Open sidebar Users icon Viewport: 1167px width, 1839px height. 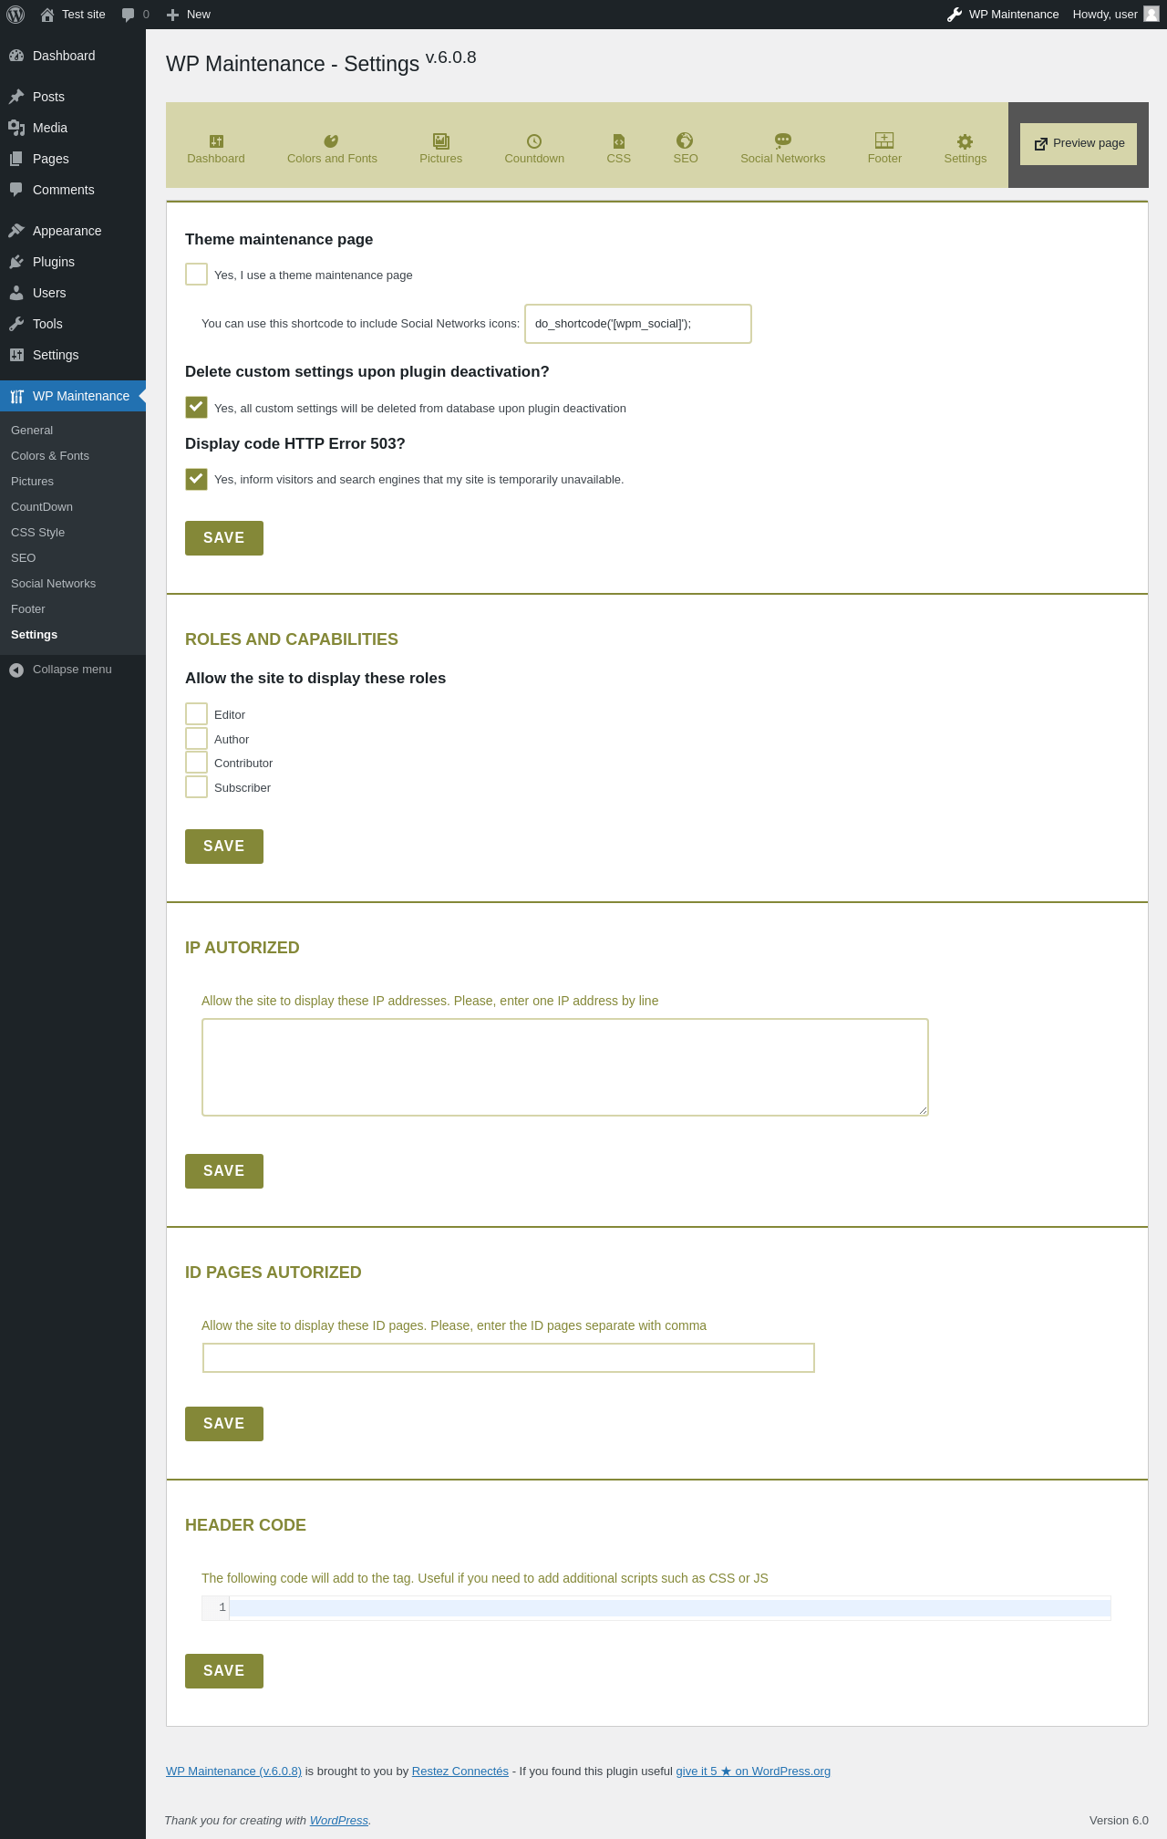16,293
